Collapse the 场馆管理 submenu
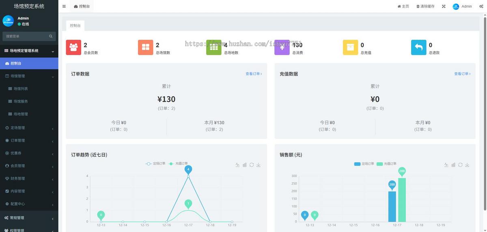Viewport: 487px width, 232px height. [x=29, y=76]
